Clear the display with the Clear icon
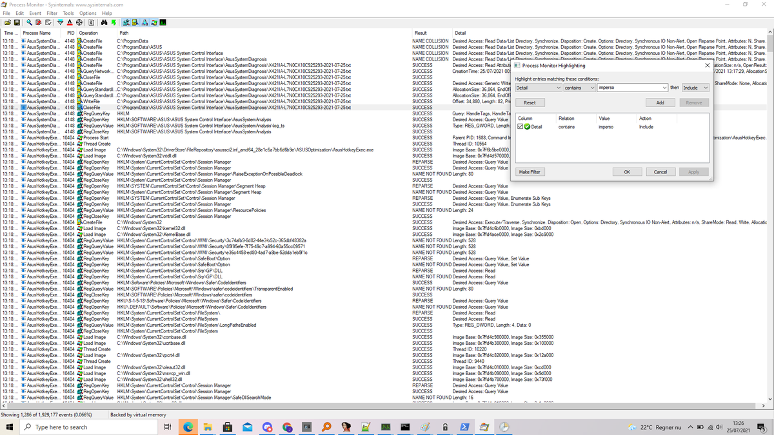 point(48,23)
